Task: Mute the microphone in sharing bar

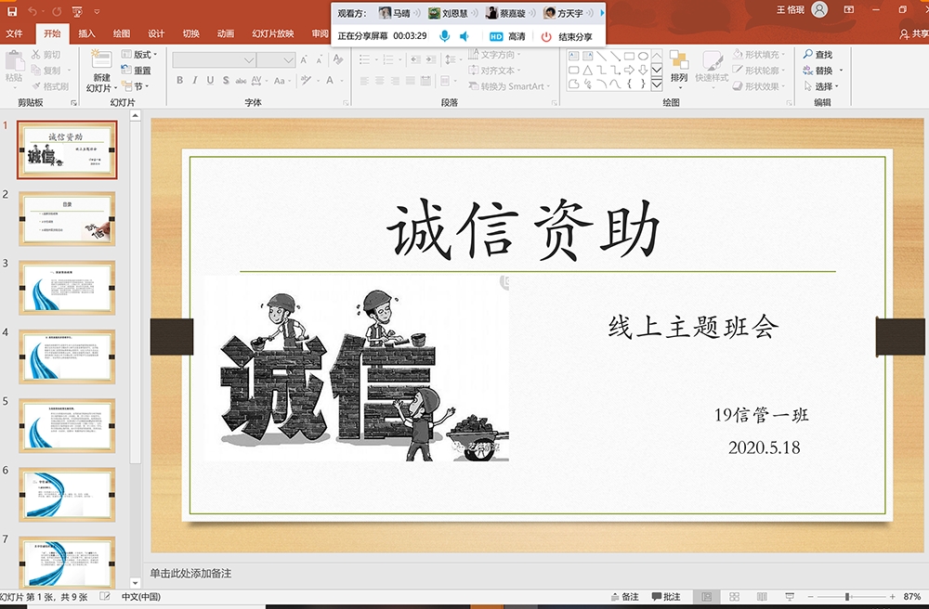Action: coord(445,36)
